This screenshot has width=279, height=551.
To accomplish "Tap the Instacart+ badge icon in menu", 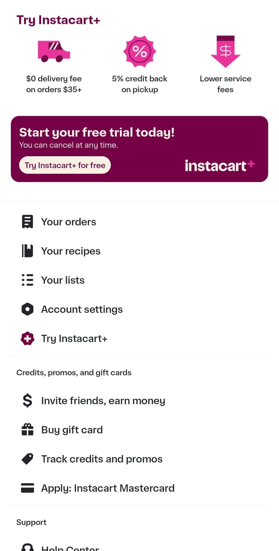I will [x=27, y=338].
